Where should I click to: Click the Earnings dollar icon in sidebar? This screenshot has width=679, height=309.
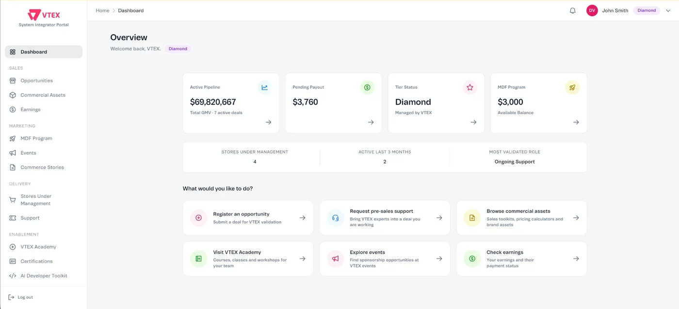(x=13, y=110)
